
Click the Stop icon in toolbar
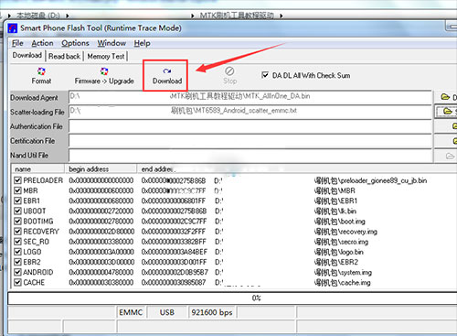pos(229,71)
